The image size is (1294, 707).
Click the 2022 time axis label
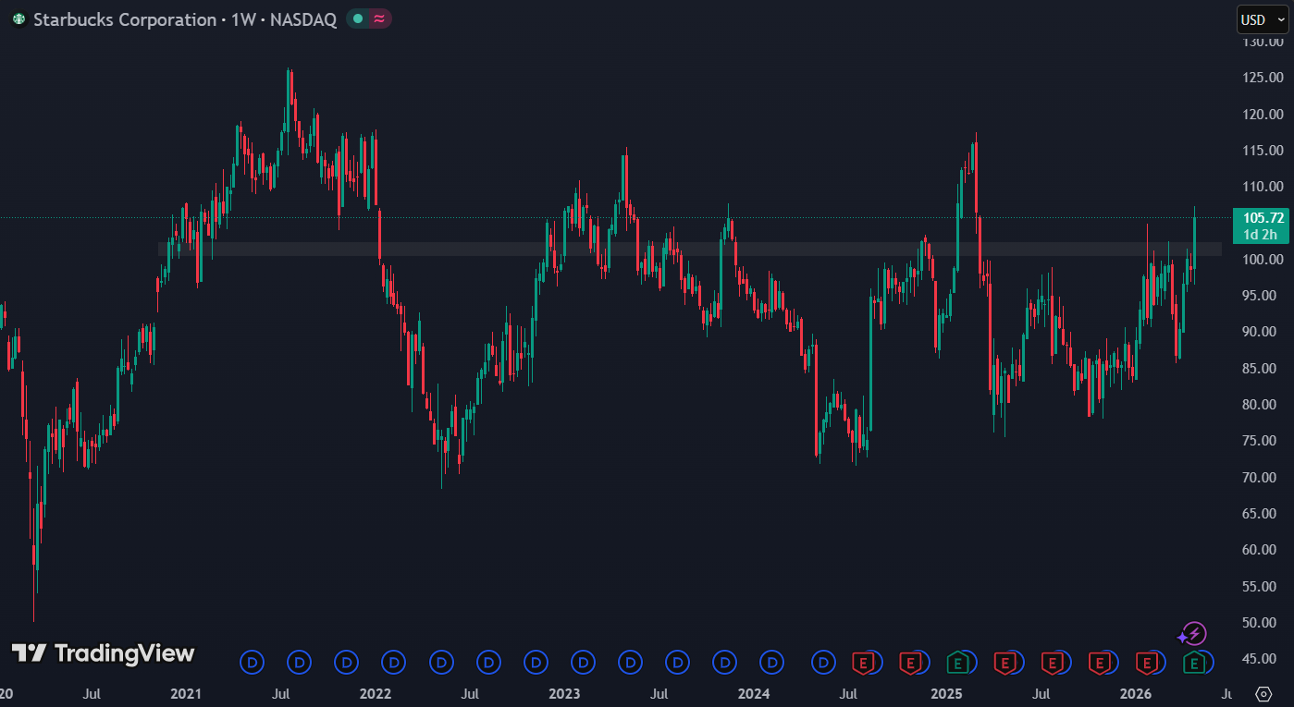[376, 693]
